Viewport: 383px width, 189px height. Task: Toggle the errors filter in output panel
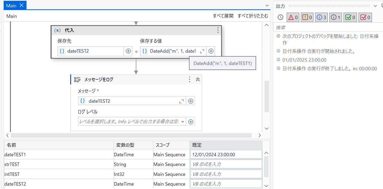(x=293, y=17)
